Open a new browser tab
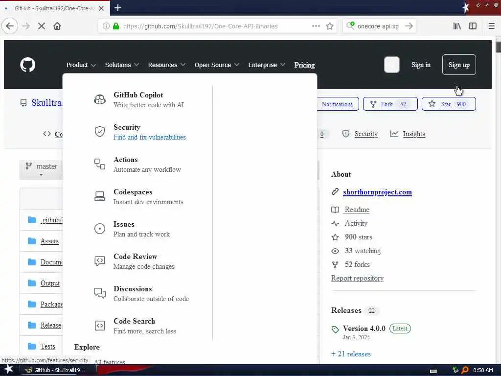Image resolution: width=501 pixels, height=376 pixels. tap(118, 8)
